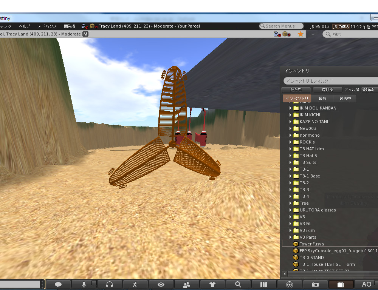378x290 pixels.
Task: Open the t-shirt Appearance toolbar button
Action: click(212, 284)
